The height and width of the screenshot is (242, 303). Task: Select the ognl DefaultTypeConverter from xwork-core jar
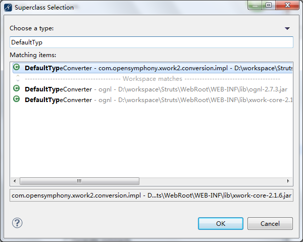(x=153, y=100)
